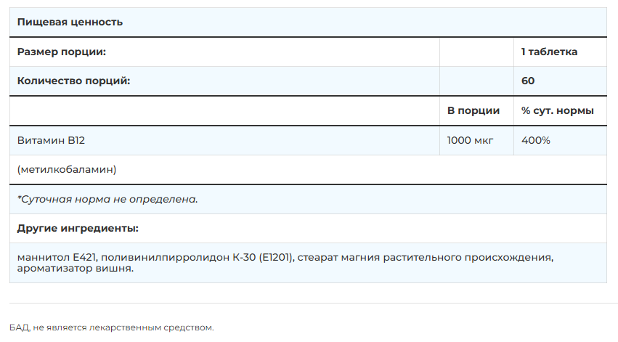Click 'поливинилпирролидон К-30 (E1201)' ingredient text
Image resolution: width=618 pixels, height=342 pixels.
[197, 257]
